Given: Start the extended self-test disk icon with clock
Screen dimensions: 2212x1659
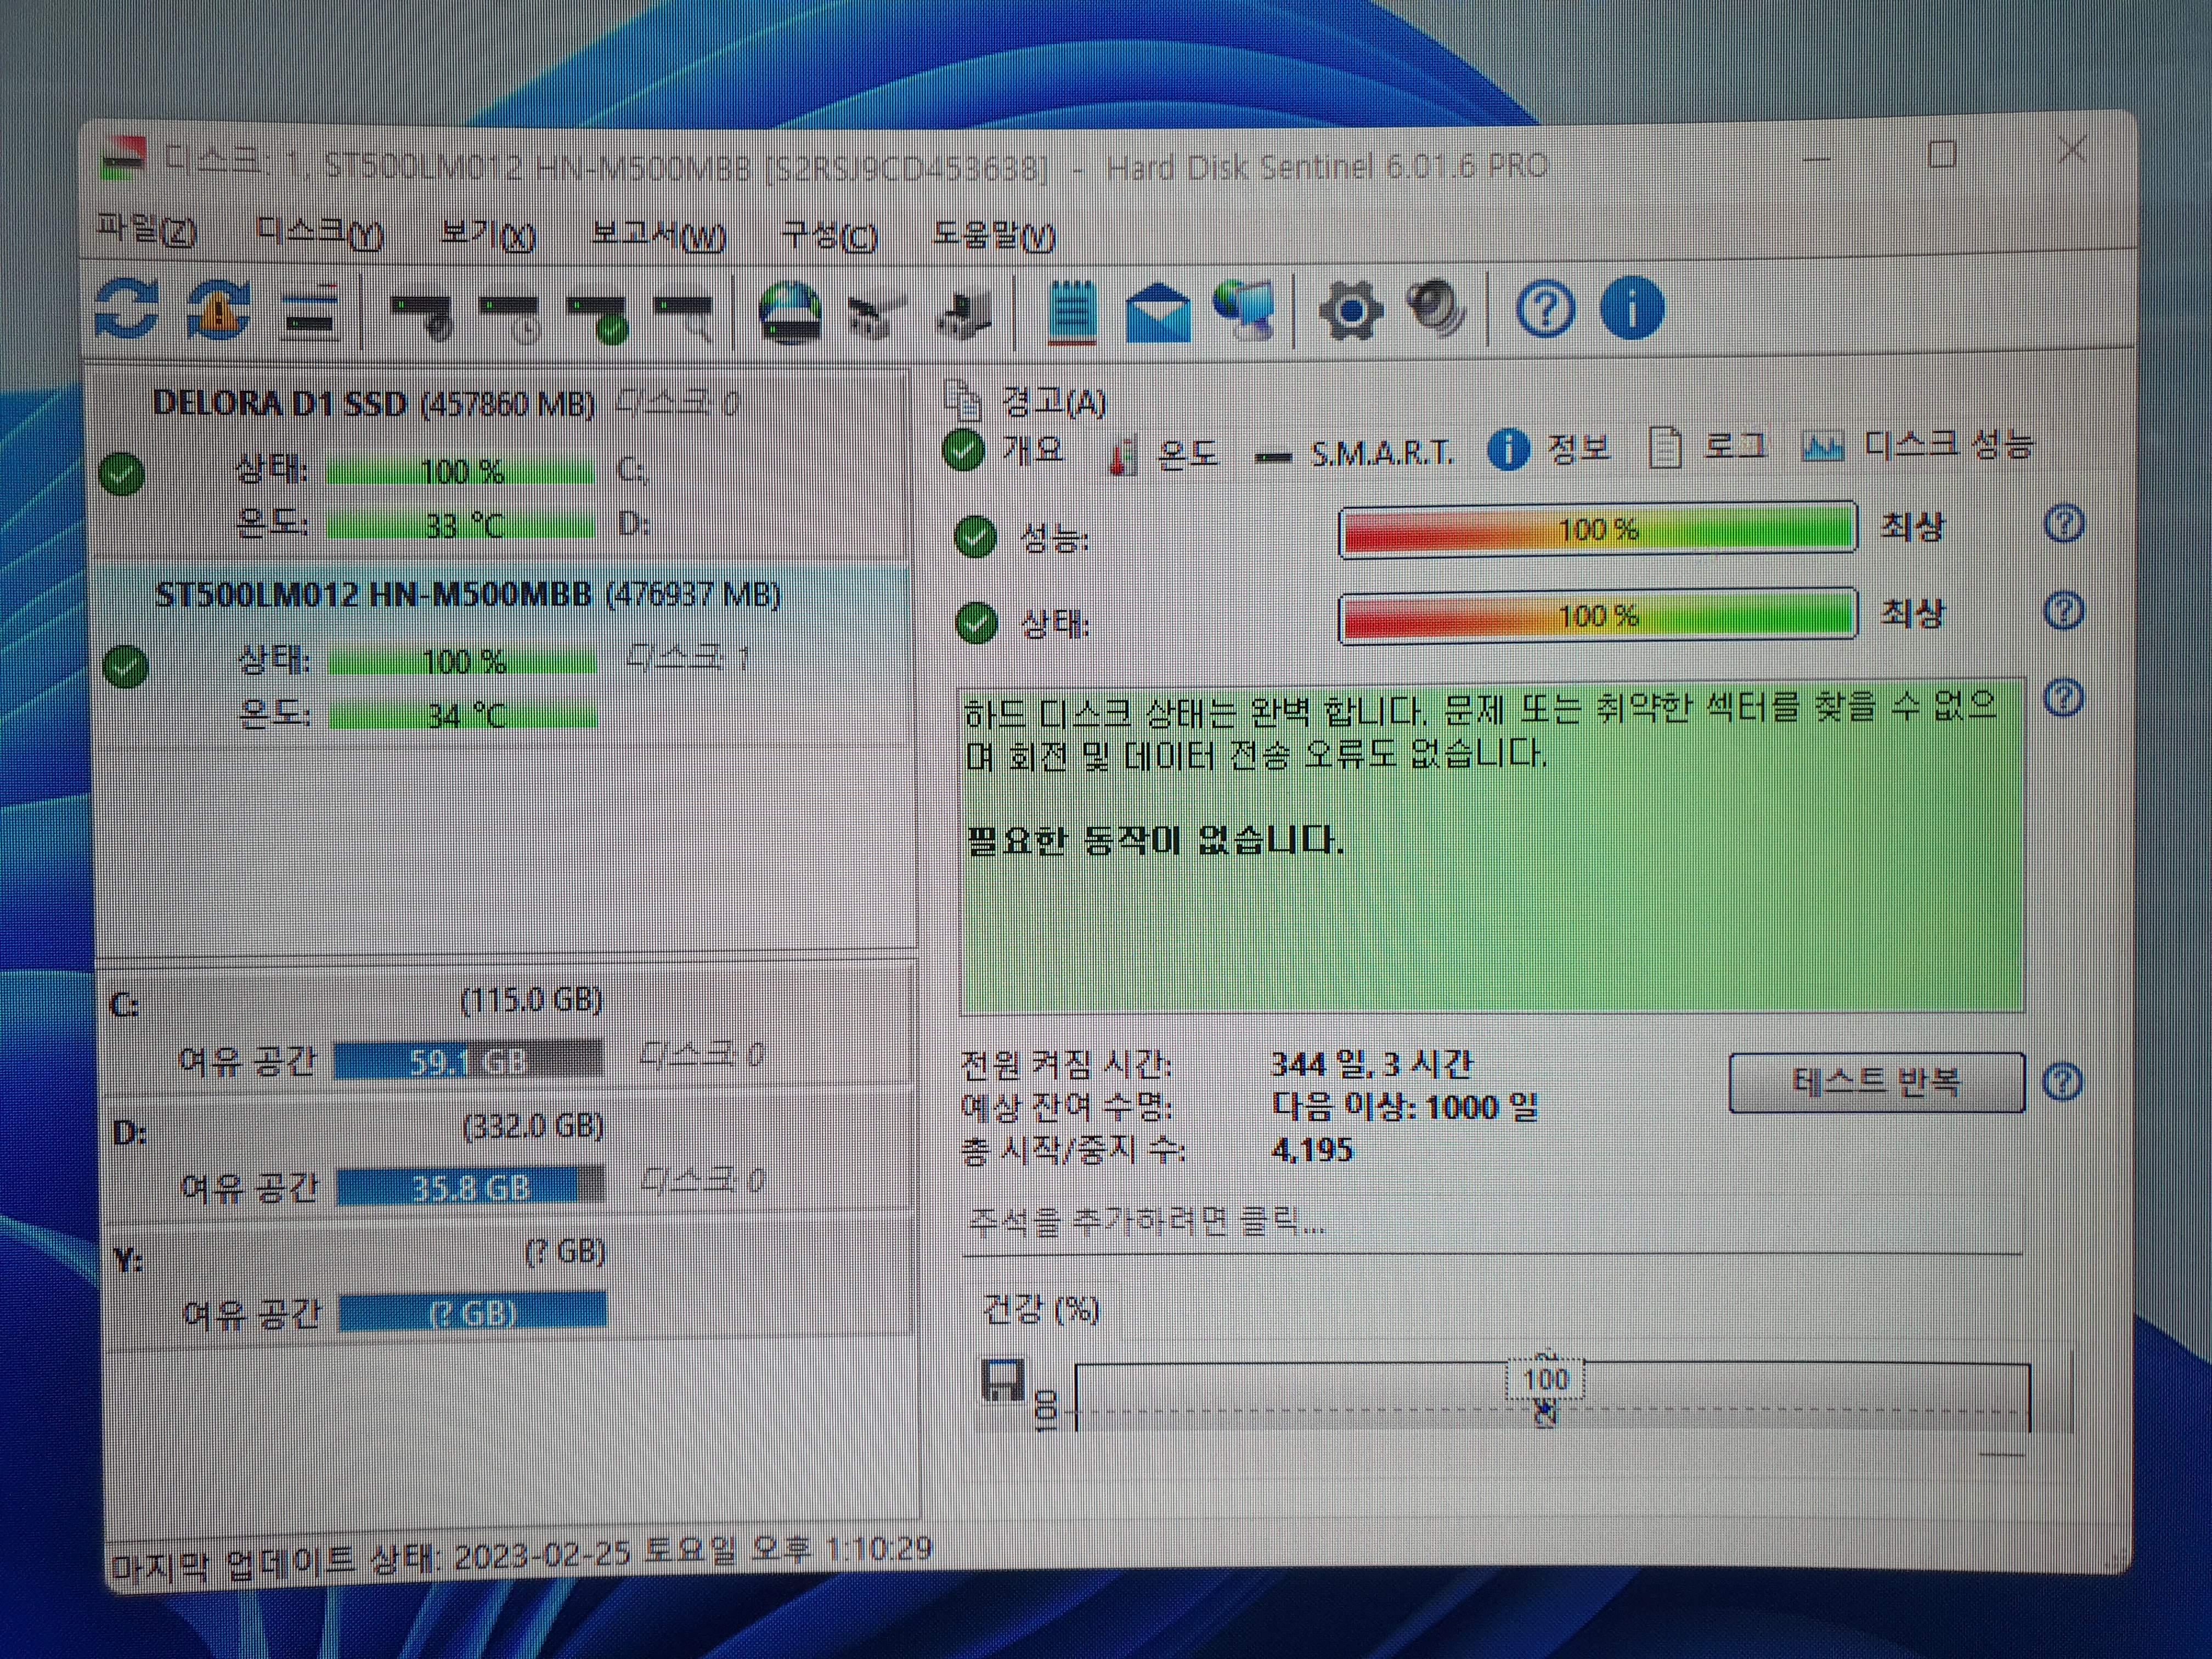Looking at the screenshot, I should [510, 317].
